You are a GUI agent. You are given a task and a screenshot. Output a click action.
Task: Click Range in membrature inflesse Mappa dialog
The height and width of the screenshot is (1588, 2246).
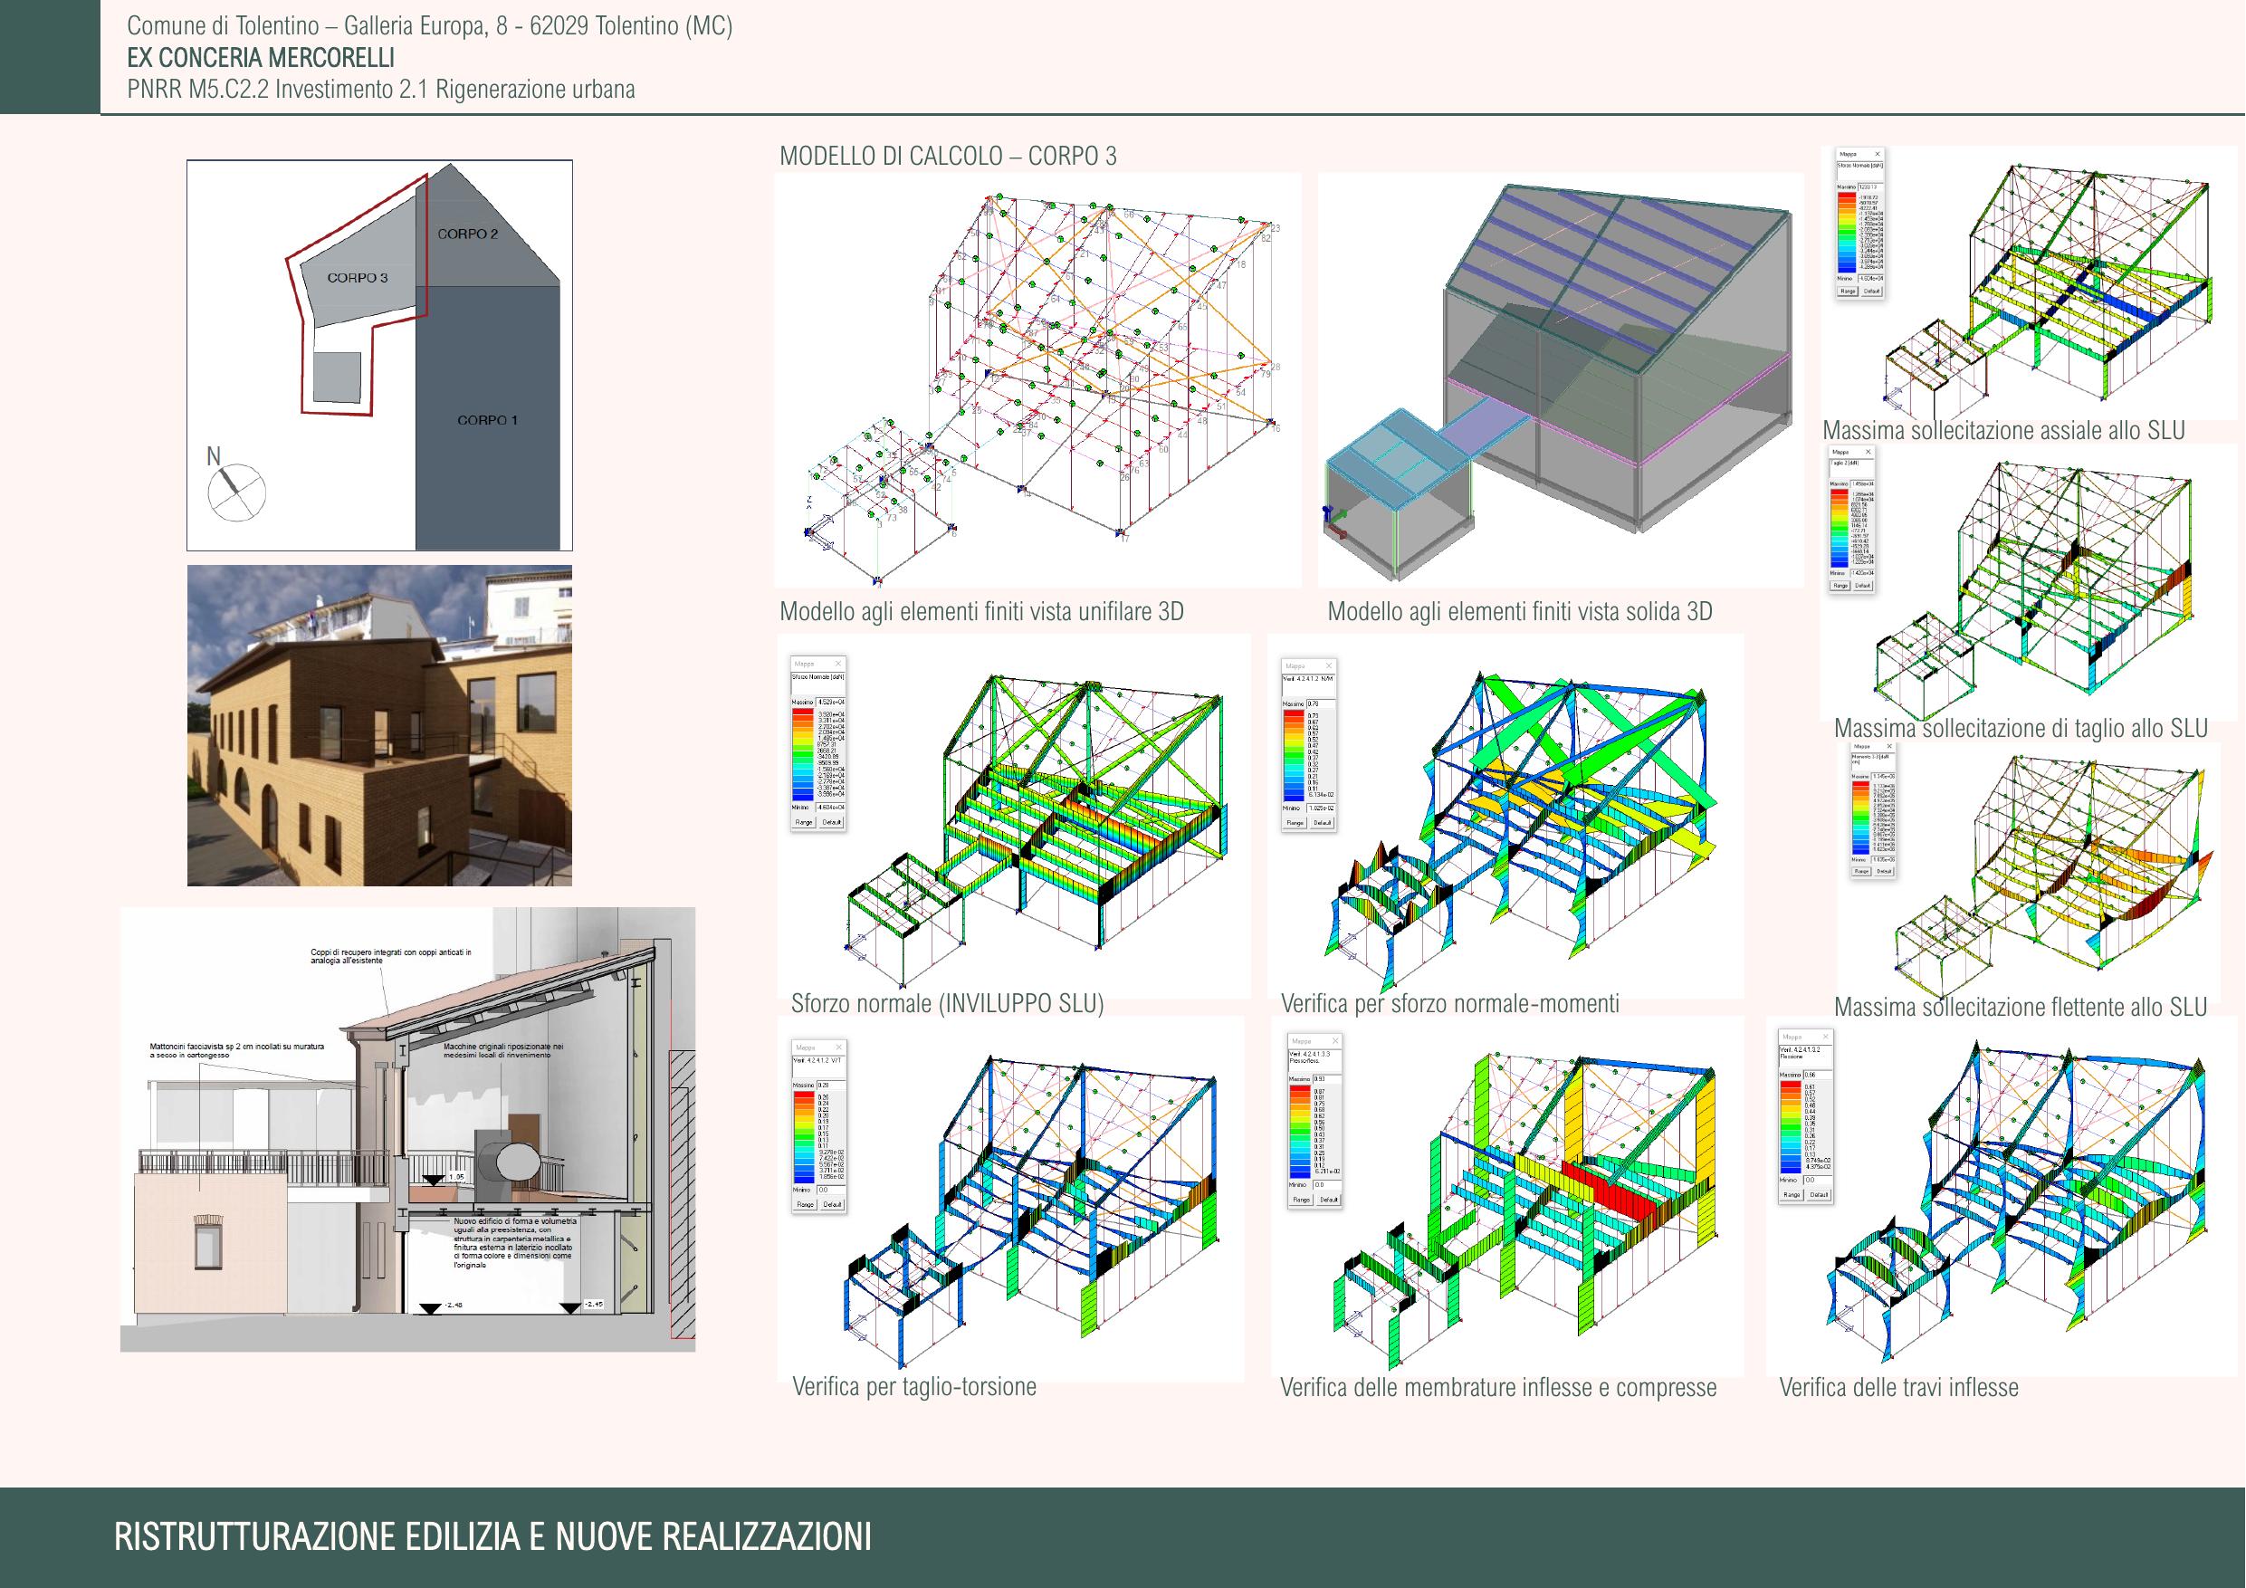click(x=1301, y=1200)
